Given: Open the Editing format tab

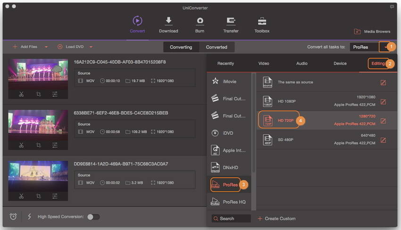Looking at the screenshot, I should pos(378,63).
